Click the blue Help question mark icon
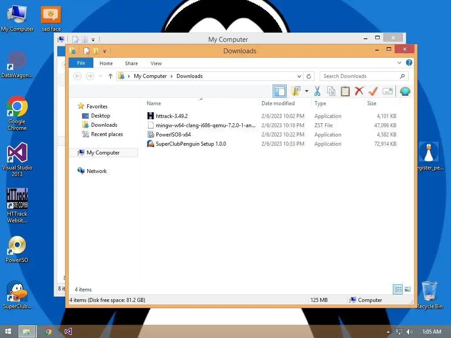This screenshot has width=451, height=338. (409, 62)
